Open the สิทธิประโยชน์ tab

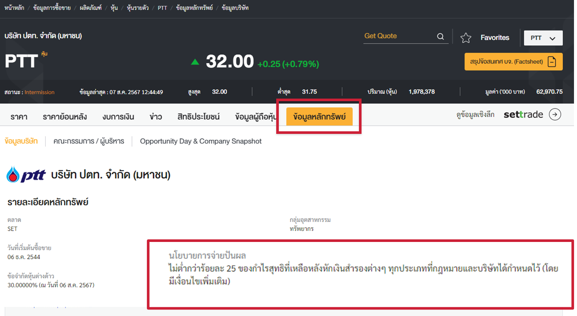point(199,117)
